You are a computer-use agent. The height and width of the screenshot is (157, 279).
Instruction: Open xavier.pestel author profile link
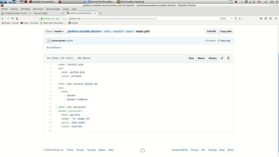point(58,41)
